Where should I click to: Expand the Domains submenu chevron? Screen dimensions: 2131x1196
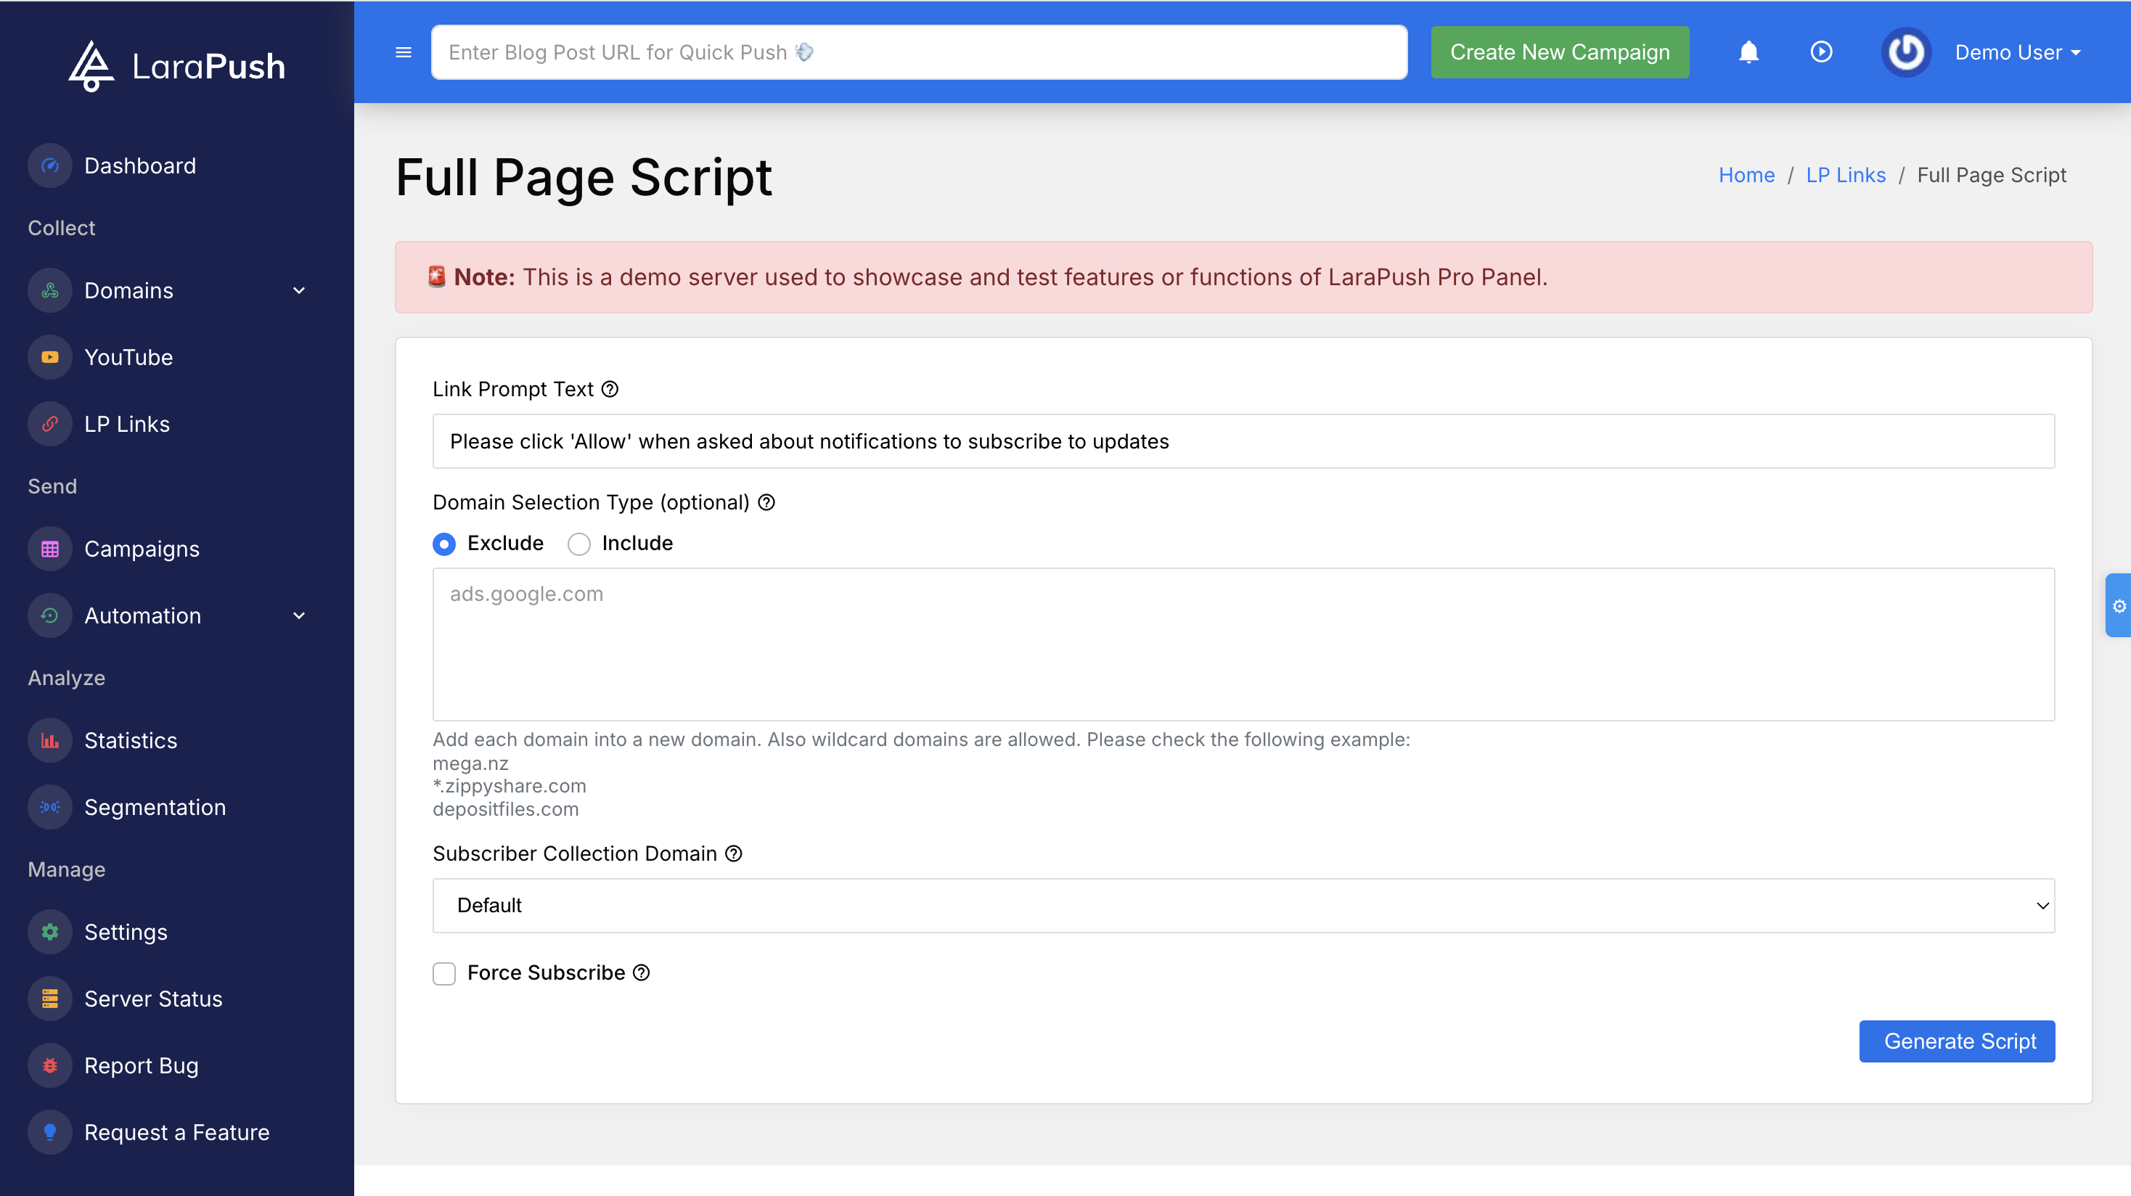(300, 290)
